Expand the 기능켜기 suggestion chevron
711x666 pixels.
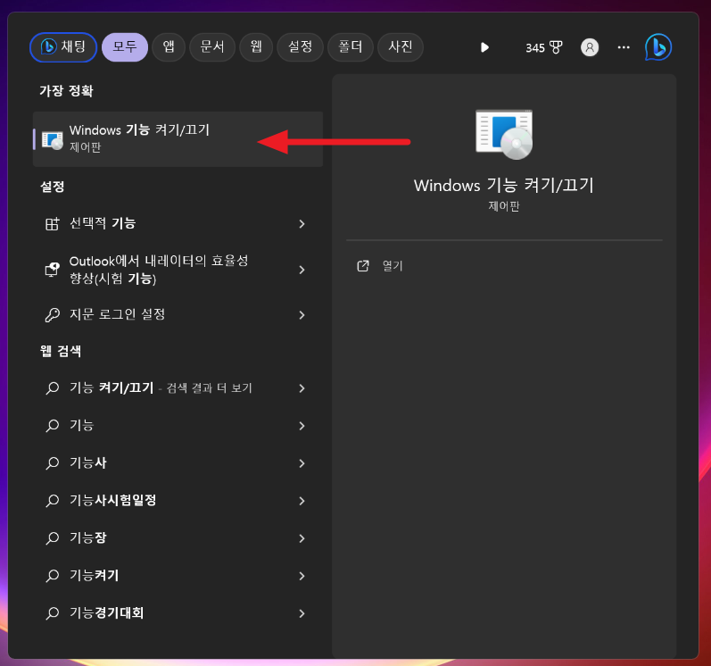[302, 576]
